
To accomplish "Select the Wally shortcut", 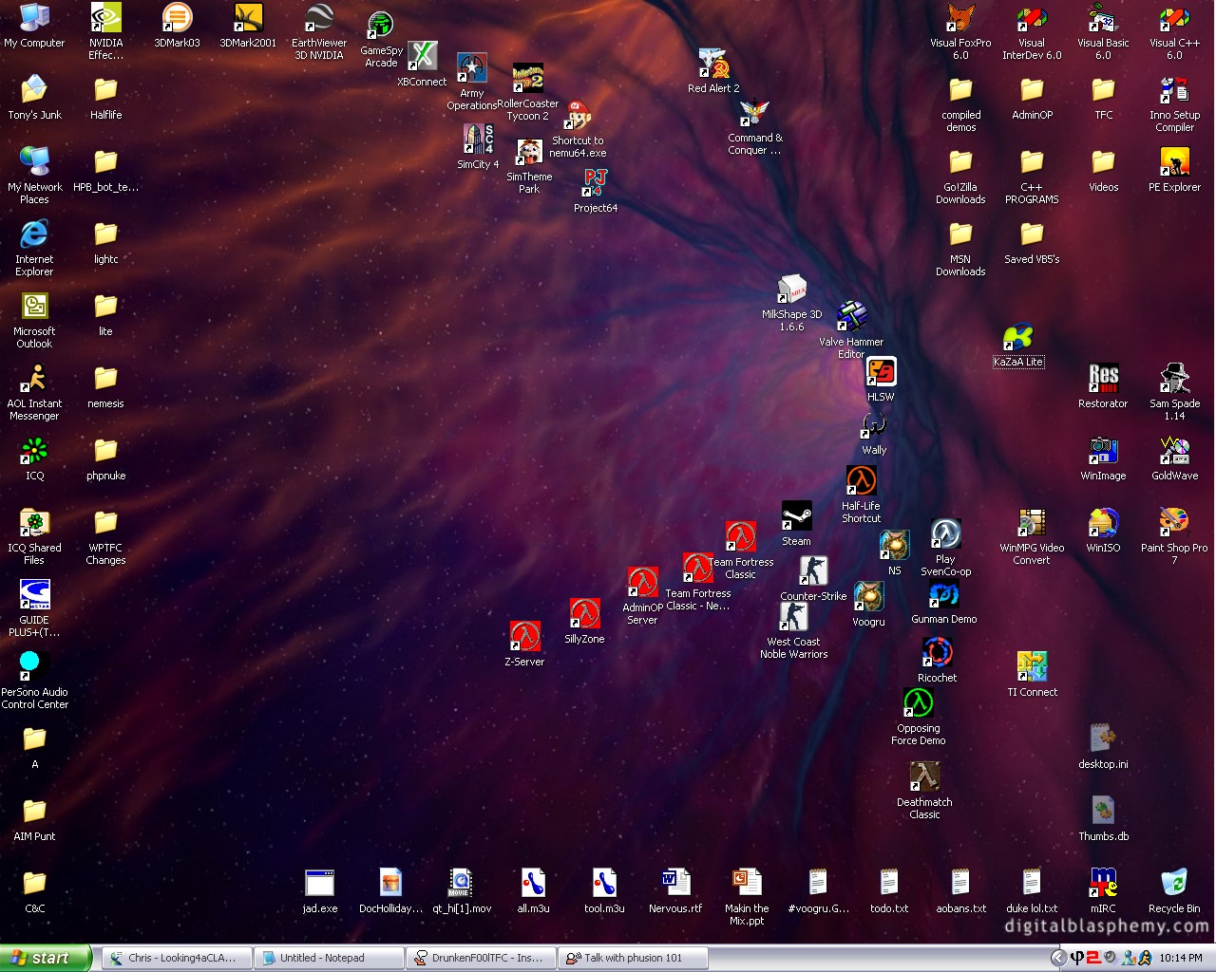I will pos(874,433).
